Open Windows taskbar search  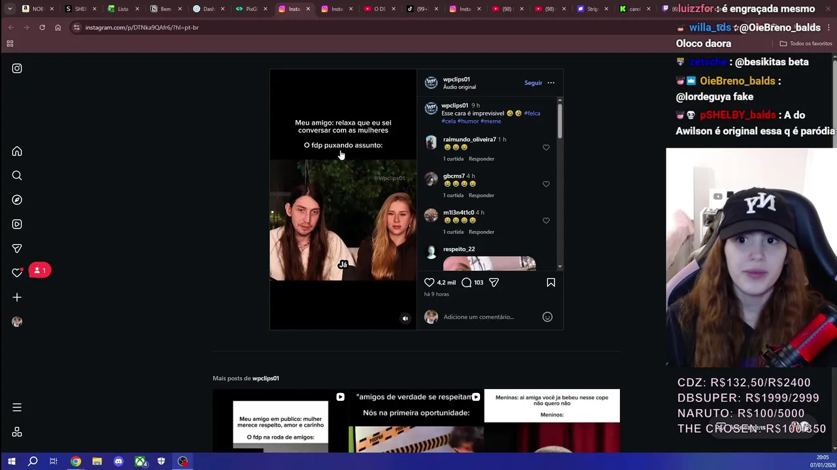[33, 462]
